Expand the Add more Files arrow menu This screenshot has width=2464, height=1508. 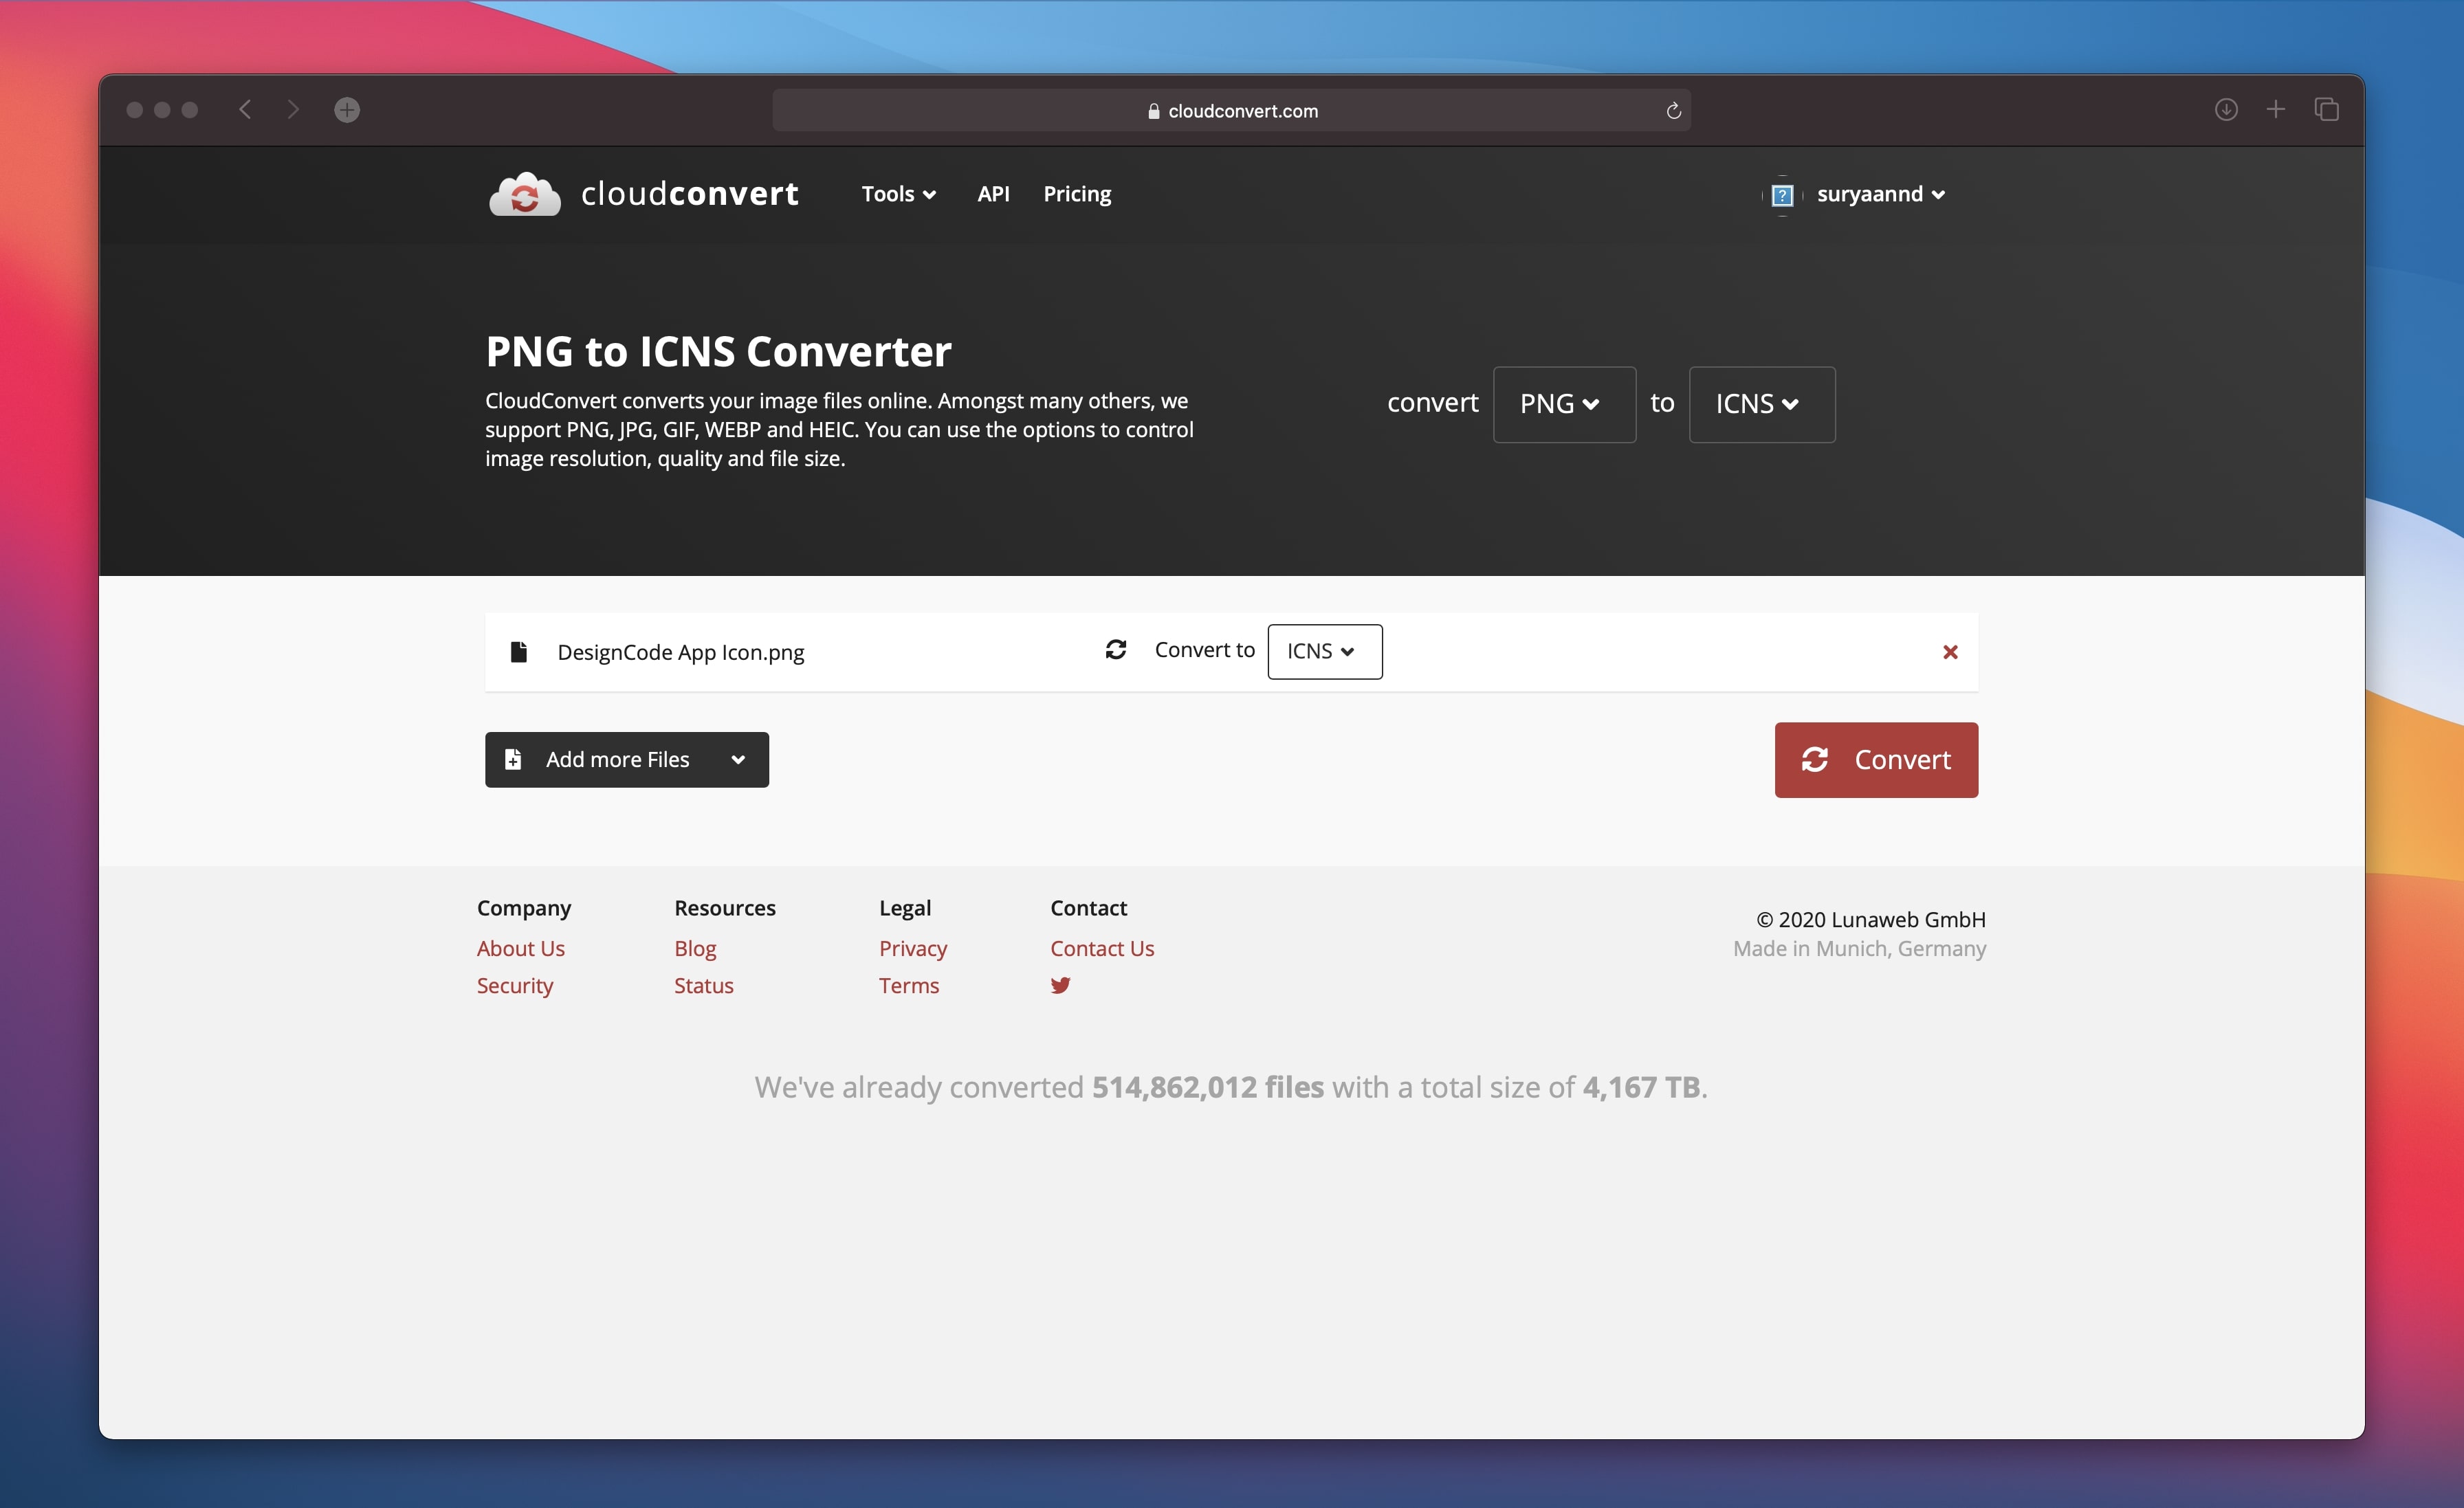(738, 760)
